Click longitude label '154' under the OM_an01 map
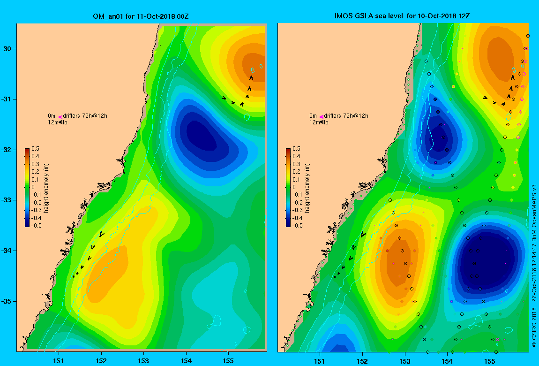This screenshot has height=366, width=539. click(x=186, y=361)
